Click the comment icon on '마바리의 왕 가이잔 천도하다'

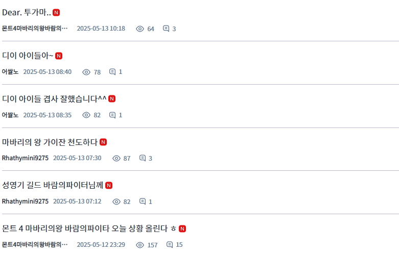coord(143,158)
